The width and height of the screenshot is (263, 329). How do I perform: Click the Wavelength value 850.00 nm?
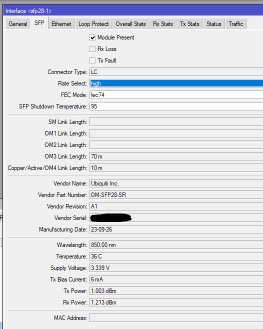(x=176, y=245)
